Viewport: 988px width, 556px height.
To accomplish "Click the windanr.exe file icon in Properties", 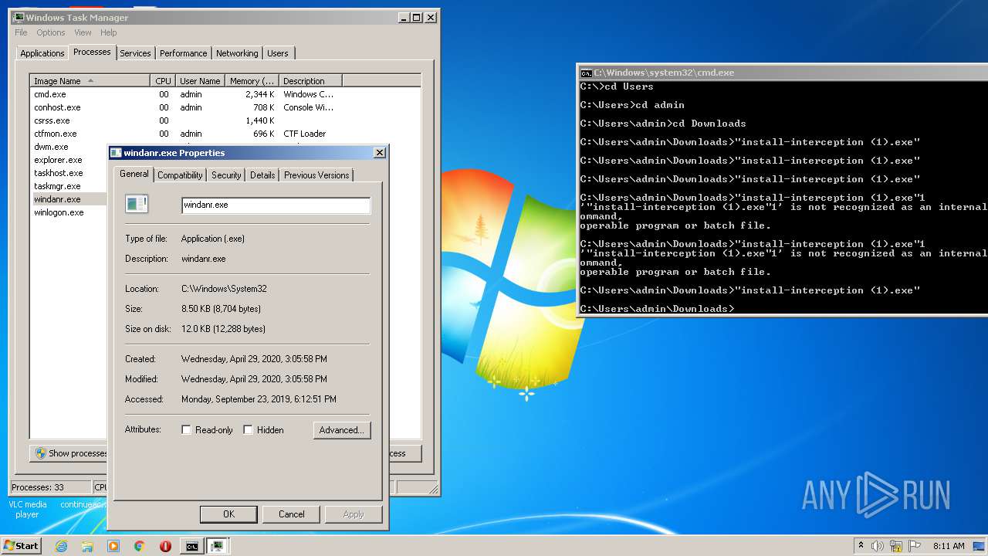I will [137, 204].
